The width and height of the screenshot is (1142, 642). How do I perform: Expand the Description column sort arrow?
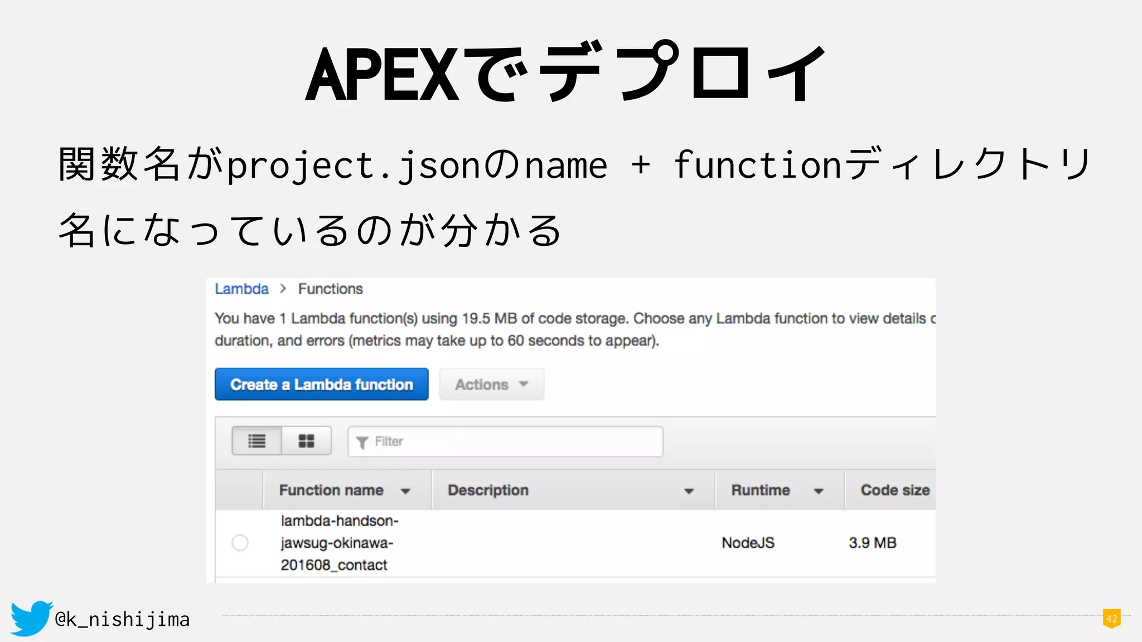pyautogui.click(x=689, y=491)
